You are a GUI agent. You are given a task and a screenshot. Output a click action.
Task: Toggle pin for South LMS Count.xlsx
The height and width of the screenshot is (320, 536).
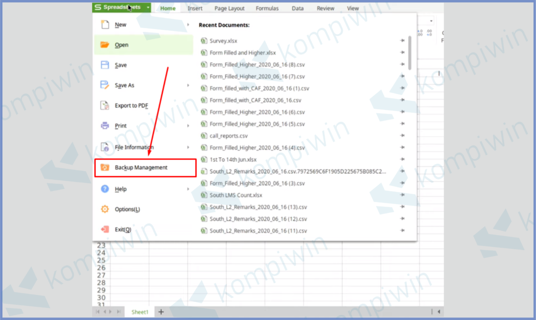point(402,196)
